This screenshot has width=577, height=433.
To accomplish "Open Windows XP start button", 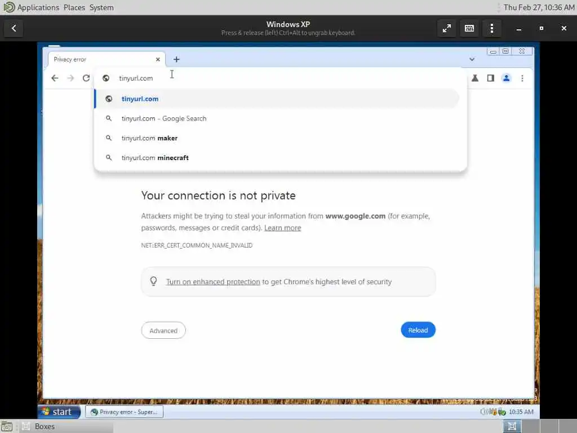I will (59, 412).
